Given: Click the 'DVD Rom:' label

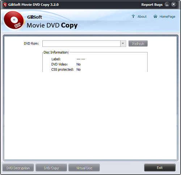Looking at the screenshot, I should pos(31,43).
